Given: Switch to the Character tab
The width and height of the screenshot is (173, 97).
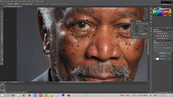Looking at the screenshot, I should click(x=133, y=21).
